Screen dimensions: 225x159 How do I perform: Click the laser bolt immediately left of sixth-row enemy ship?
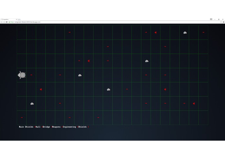click(184, 103)
